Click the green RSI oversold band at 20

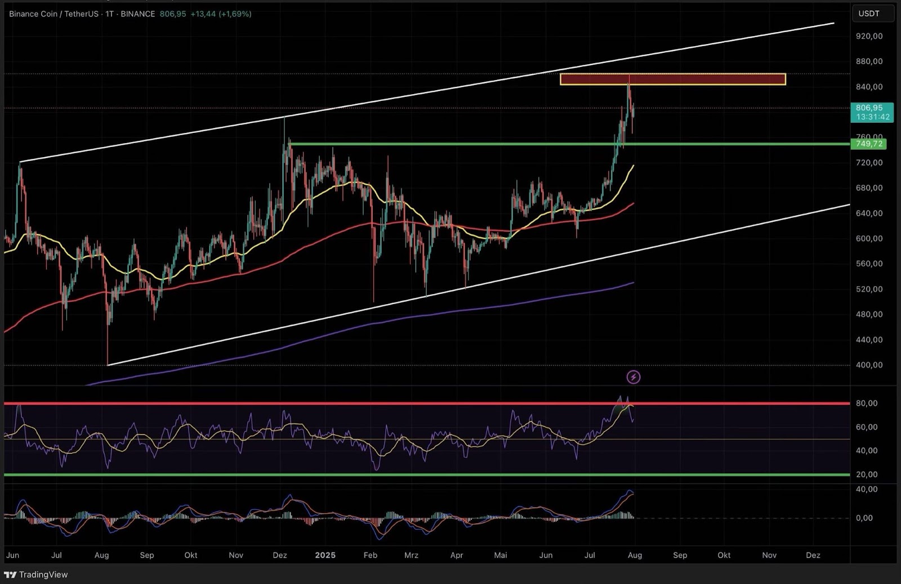tap(394, 475)
